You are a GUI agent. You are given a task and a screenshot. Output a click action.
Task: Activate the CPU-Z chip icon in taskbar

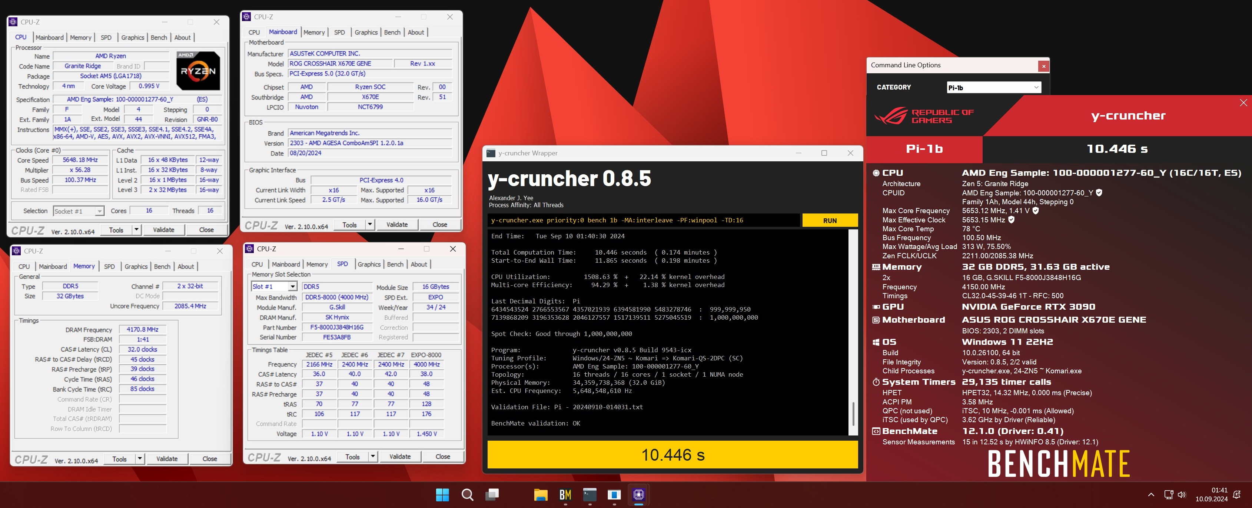(639, 494)
